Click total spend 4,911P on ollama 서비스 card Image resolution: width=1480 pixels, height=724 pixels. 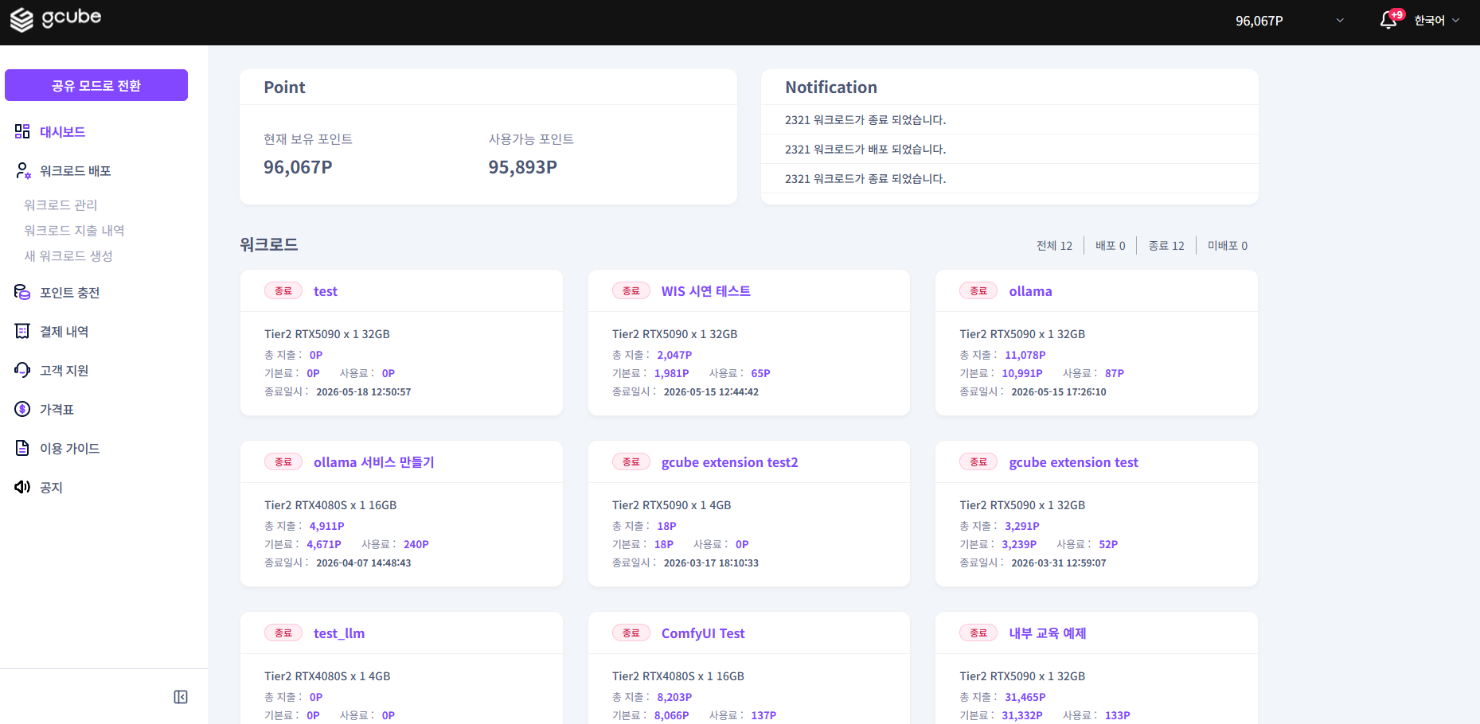pyautogui.click(x=327, y=526)
